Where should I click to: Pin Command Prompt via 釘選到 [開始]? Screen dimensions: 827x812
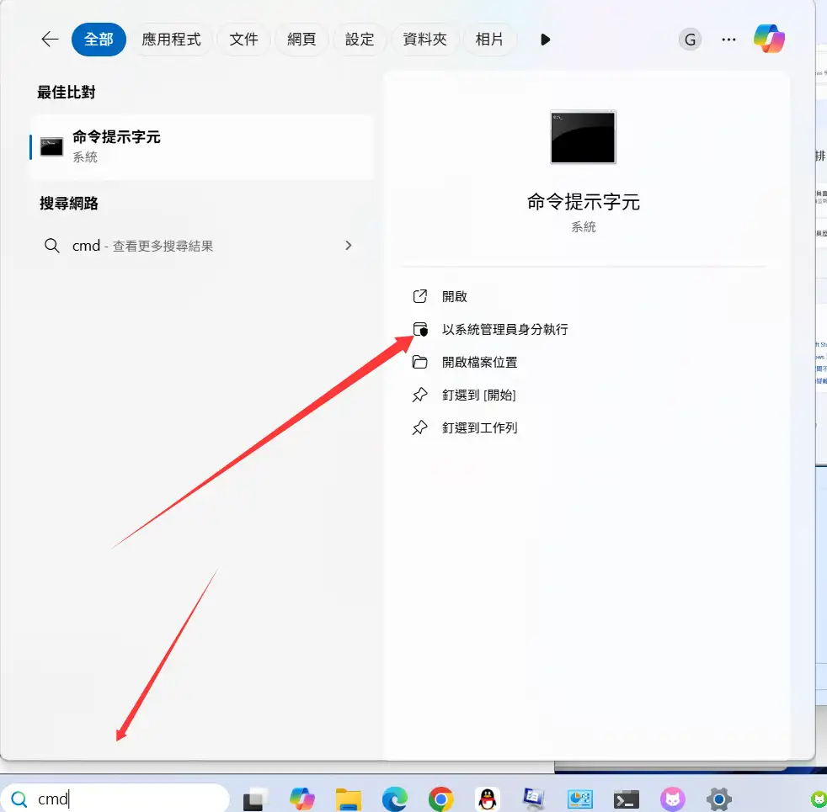(x=478, y=395)
